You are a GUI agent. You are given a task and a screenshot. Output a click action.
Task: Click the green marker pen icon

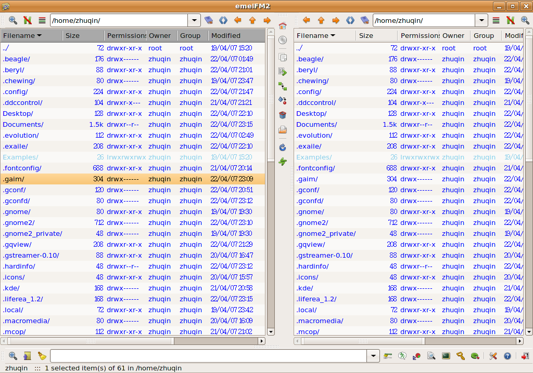(x=388, y=356)
